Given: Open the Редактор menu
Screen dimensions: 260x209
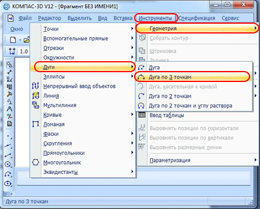Looking at the screenshot, I should pyautogui.click(x=50, y=18).
